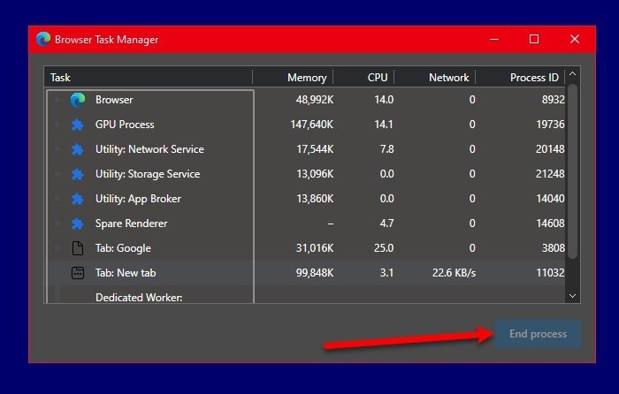Click the Edge logo in title bar
The width and height of the screenshot is (619, 394).
pyautogui.click(x=43, y=39)
